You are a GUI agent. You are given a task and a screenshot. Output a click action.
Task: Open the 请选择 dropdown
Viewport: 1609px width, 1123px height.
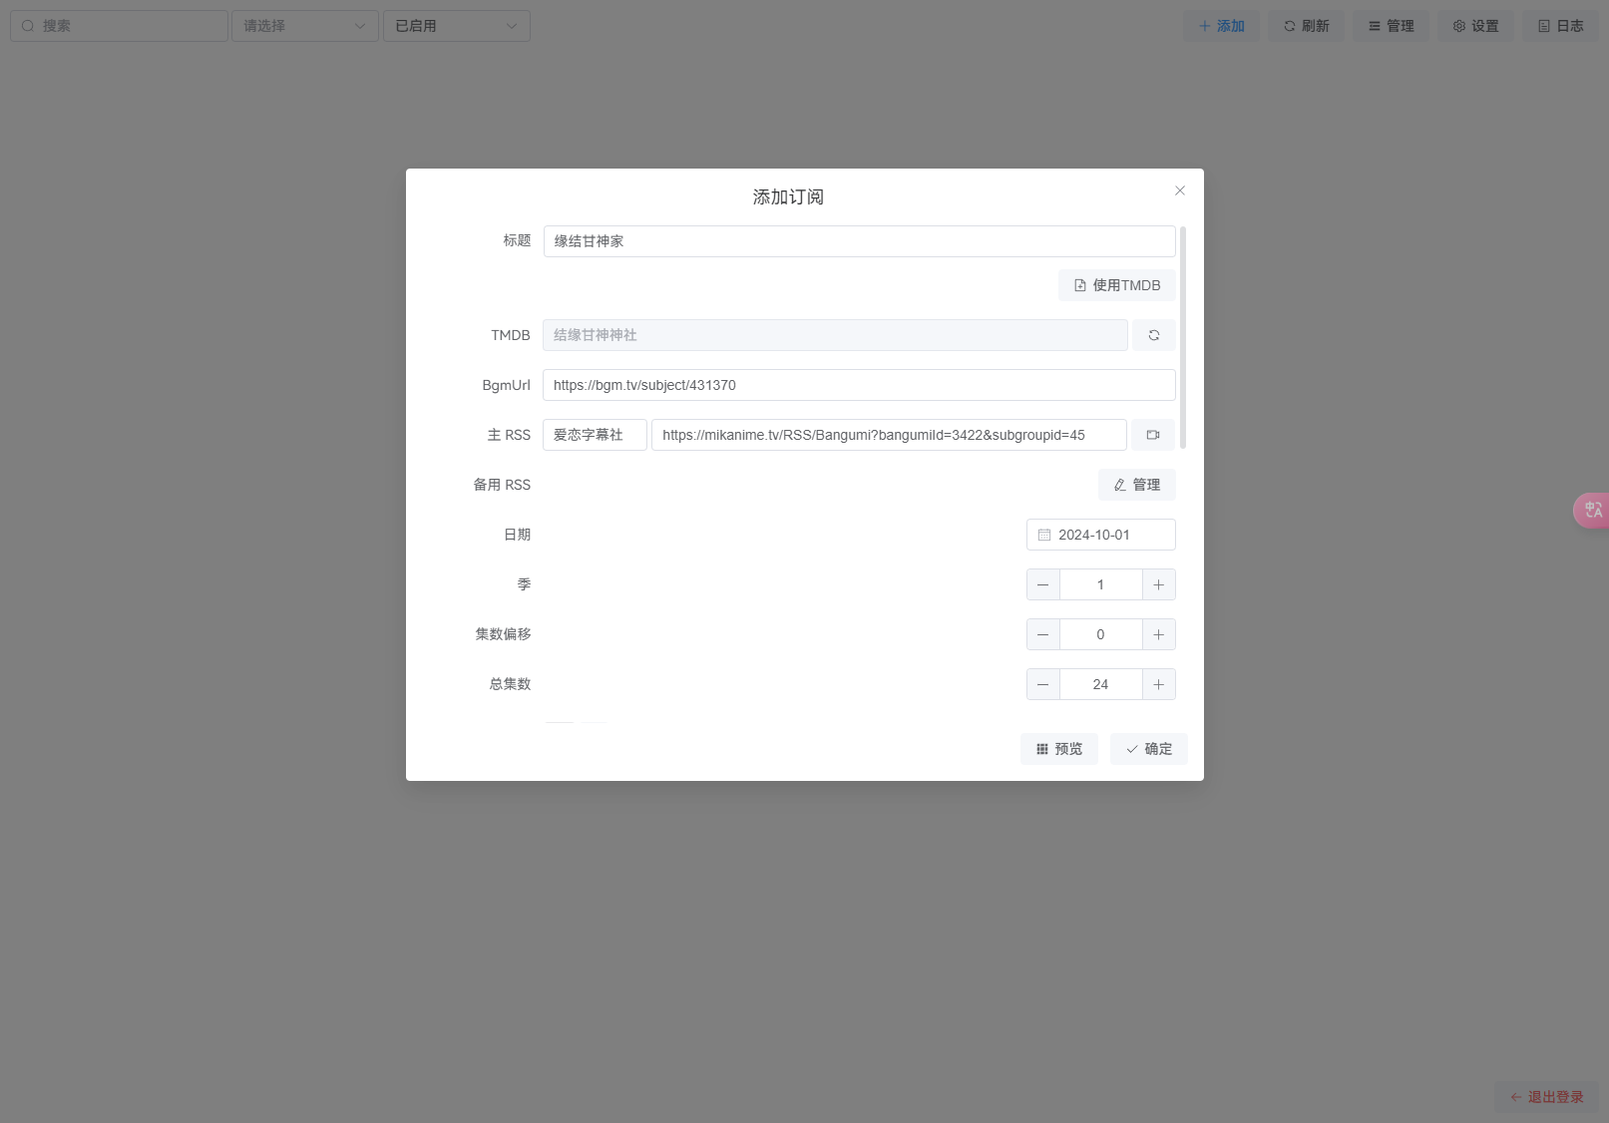point(305,26)
